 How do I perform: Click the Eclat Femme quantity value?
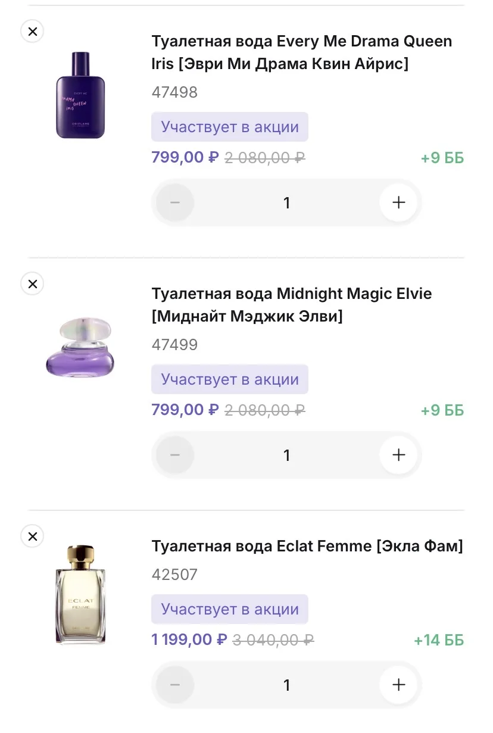286,685
